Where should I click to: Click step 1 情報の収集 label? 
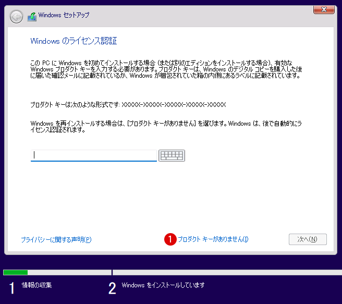pyautogui.click(x=36, y=285)
